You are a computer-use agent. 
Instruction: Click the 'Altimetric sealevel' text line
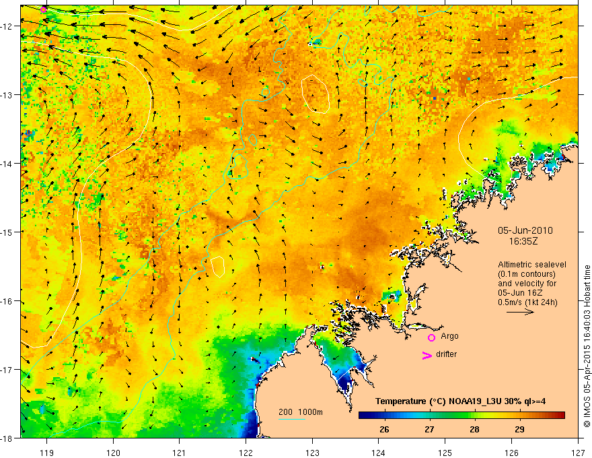532,265
